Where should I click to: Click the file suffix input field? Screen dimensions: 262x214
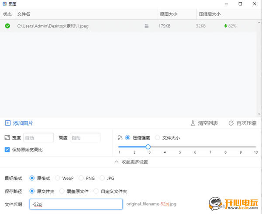coord(76,204)
